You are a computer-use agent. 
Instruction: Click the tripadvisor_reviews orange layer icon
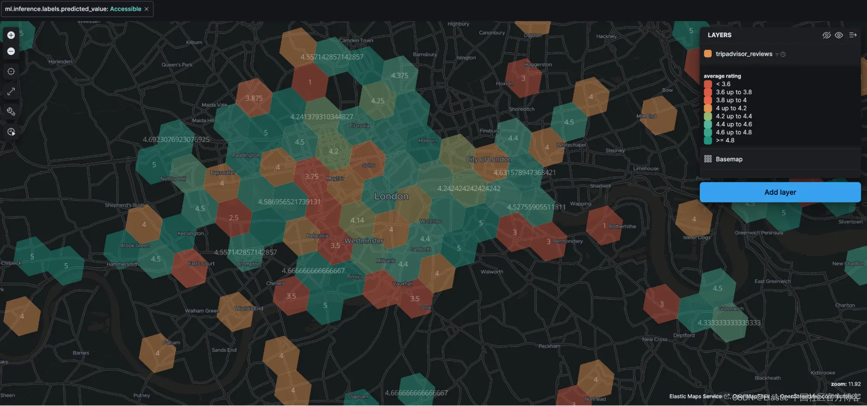coord(708,54)
